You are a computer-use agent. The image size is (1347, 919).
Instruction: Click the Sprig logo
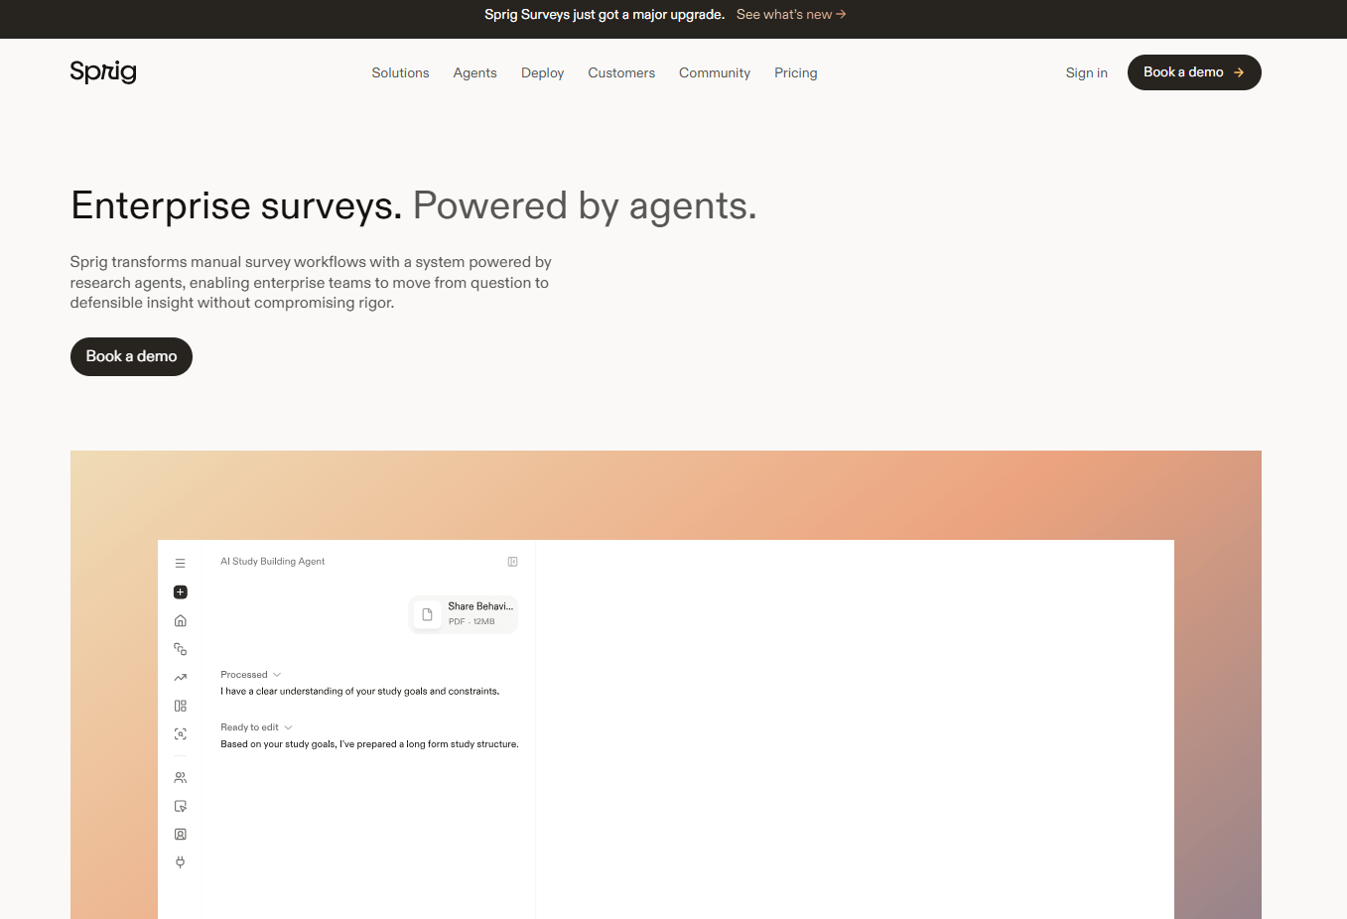103,71
